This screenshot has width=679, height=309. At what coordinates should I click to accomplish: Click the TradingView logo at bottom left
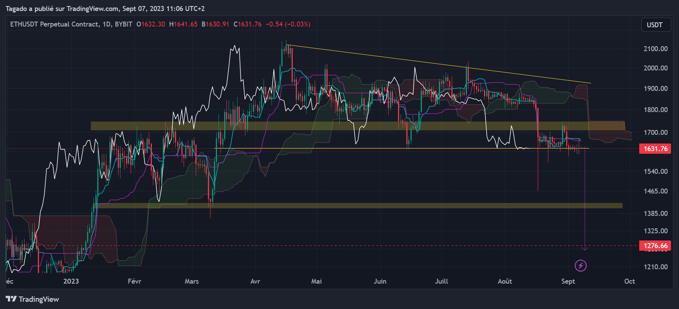[x=33, y=299]
